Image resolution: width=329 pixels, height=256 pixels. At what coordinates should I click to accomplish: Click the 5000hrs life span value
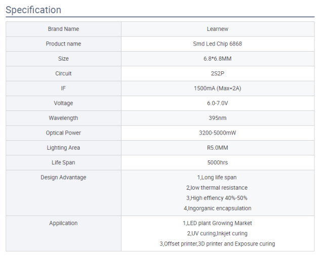click(x=218, y=162)
